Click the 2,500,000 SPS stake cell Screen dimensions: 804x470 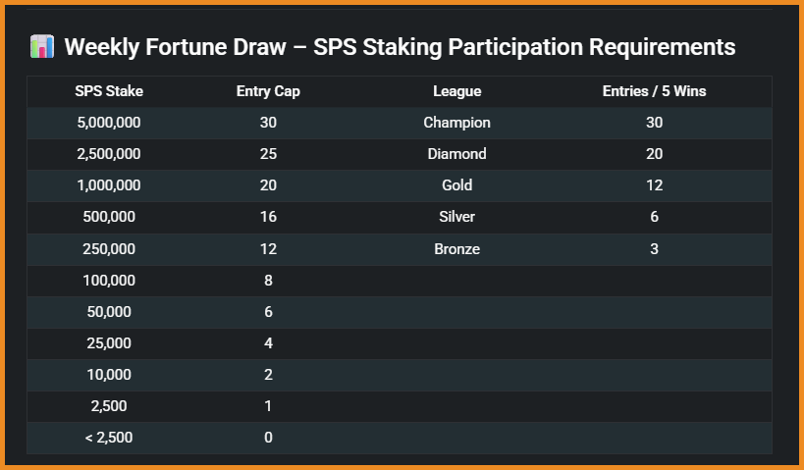tap(109, 154)
